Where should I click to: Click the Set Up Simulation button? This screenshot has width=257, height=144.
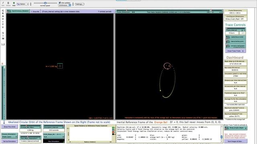(x=10, y=141)
